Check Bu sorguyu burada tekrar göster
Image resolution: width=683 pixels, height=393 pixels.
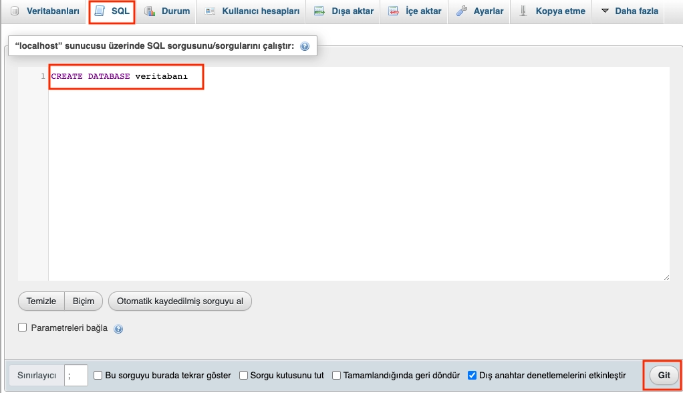point(98,375)
